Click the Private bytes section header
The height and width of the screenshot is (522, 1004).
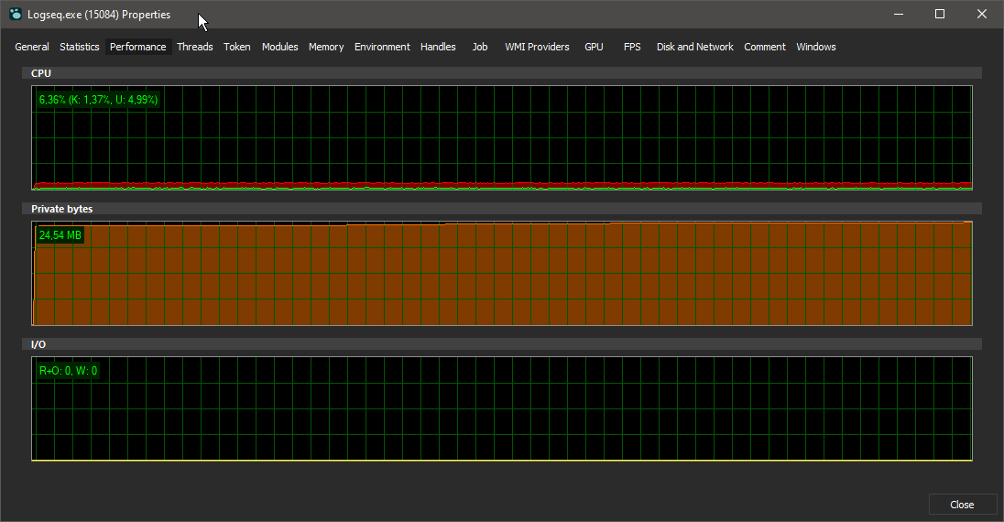point(502,209)
